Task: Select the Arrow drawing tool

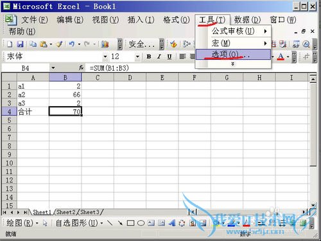Action: pyautogui.click(x=120, y=223)
